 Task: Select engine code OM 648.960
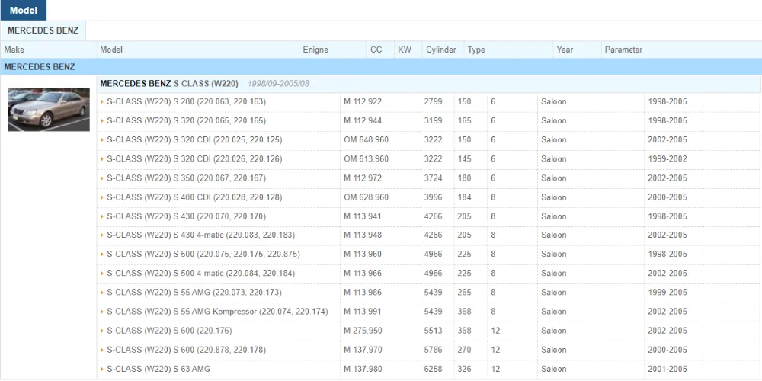[366, 140]
